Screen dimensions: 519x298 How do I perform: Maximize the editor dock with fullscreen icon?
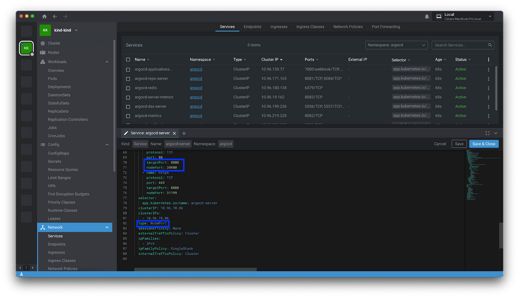487,133
